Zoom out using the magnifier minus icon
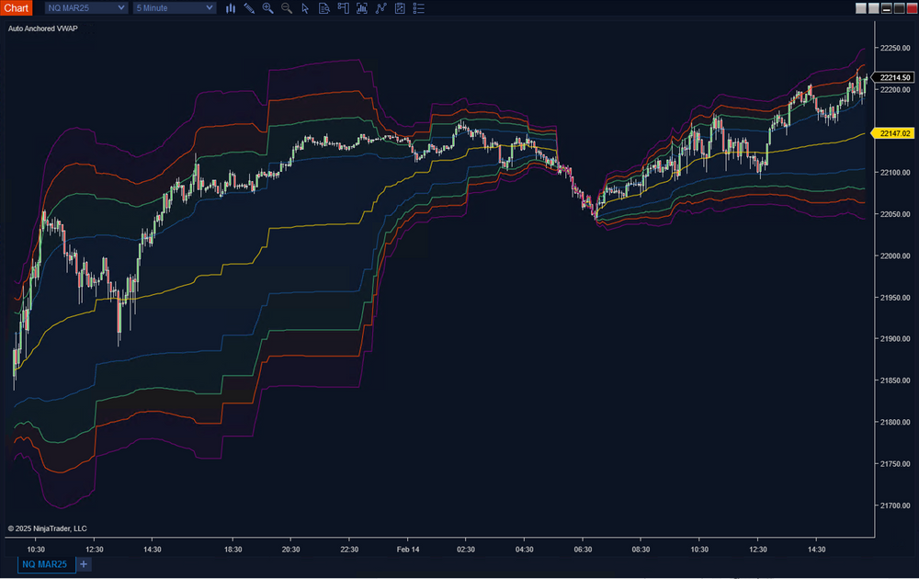 point(286,8)
